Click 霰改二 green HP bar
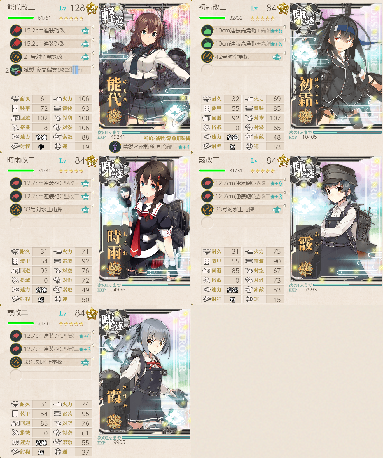 pos(212,171)
